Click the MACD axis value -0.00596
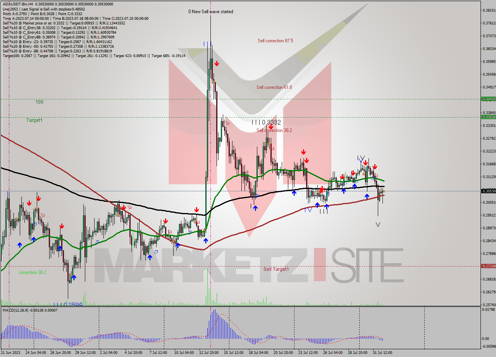496x357 pixels. click(488, 347)
